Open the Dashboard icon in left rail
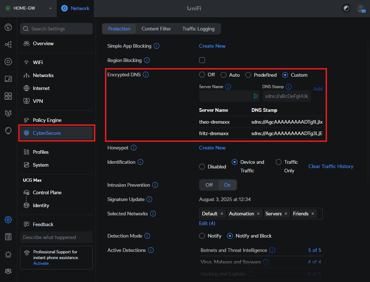 (x=8, y=27)
